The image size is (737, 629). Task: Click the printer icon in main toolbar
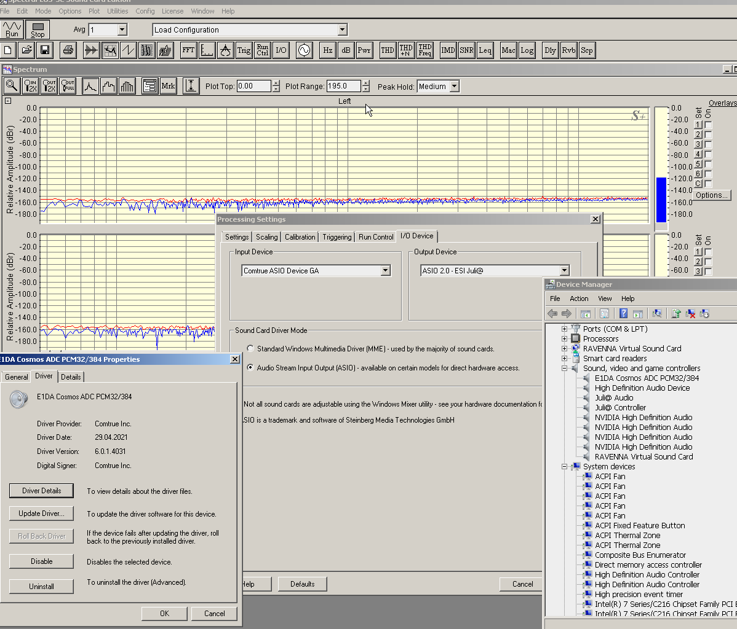(69, 50)
